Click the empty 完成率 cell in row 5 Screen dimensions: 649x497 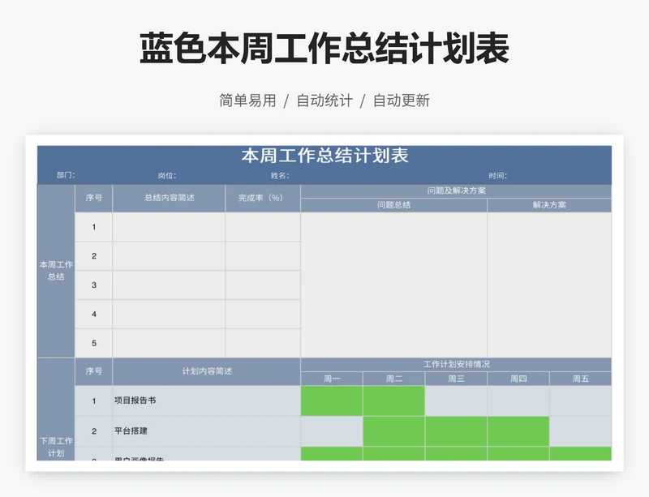(x=263, y=343)
